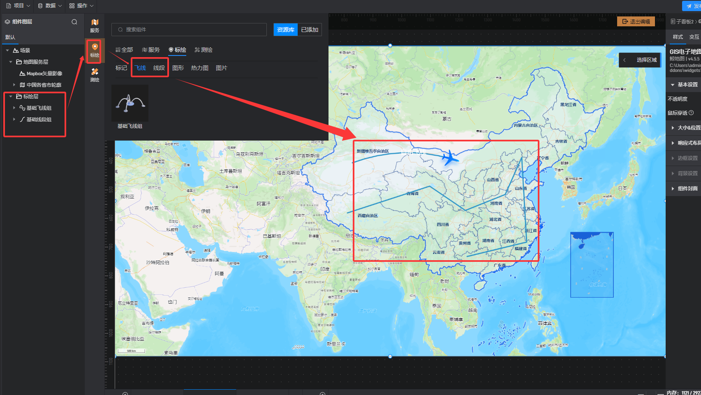
Task: Open the 测绘 sidebar category
Action: tap(95, 75)
